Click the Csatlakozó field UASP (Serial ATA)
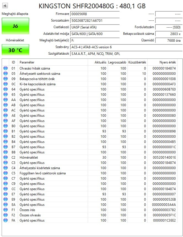Image resolution: width=183 pixels, height=237 pixels. pos(95,27)
